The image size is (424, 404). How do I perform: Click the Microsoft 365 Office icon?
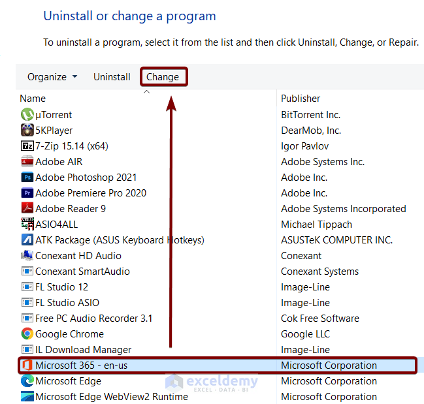27,365
